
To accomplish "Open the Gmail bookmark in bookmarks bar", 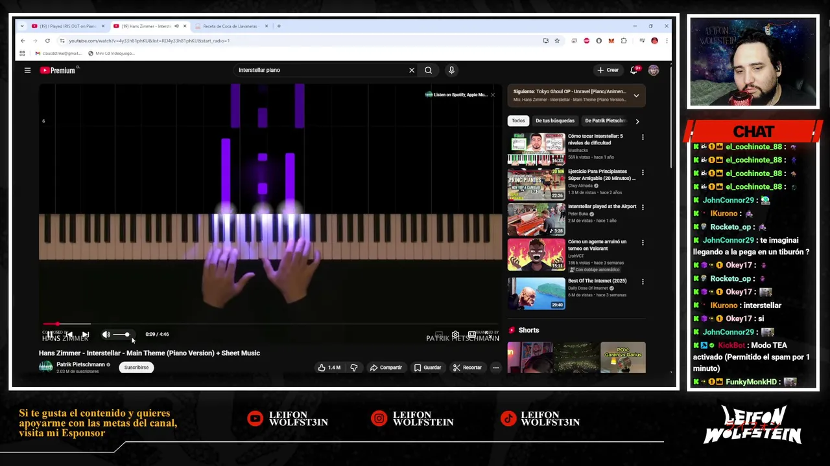I will click(x=58, y=53).
